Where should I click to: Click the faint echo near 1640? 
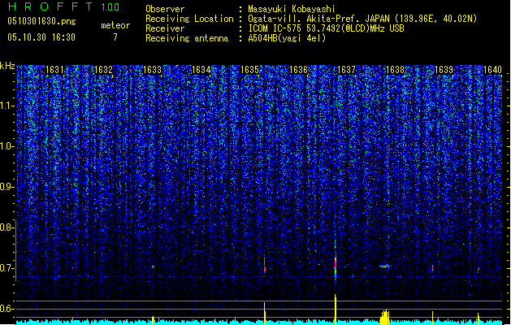tap(478, 270)
